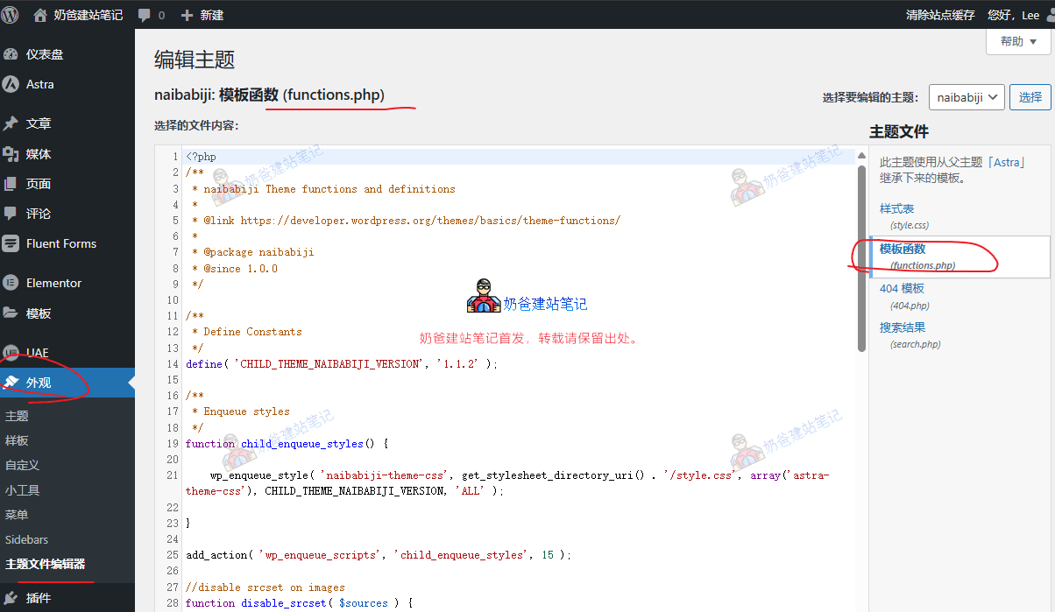Open the theme selection dropdown naibabiji
This screenshot has width=1055, height=612.
pos(966,97)
